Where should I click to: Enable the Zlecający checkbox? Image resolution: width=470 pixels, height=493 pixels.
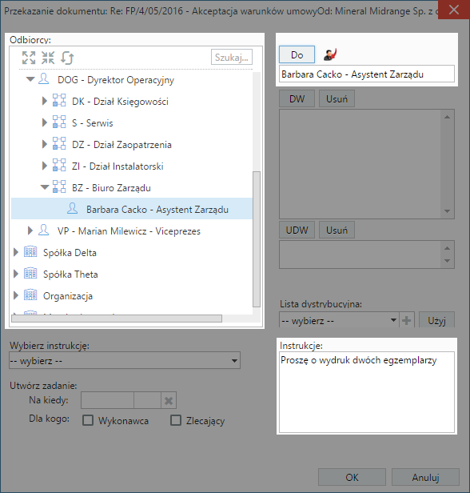176,420
